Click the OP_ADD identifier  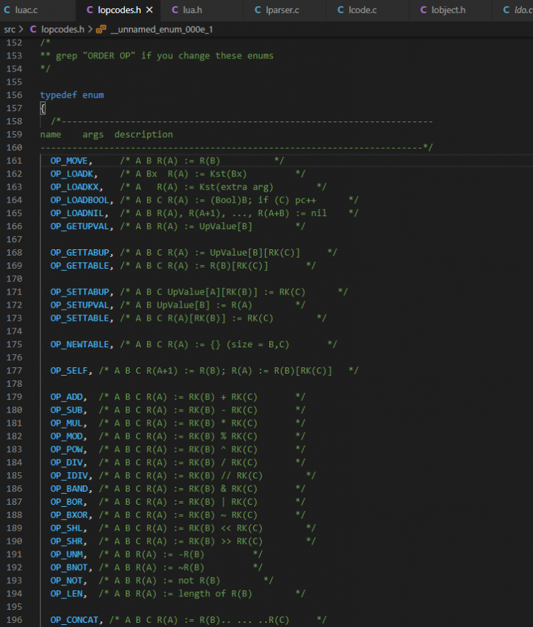pyautogui.click(x=67, y=397)
